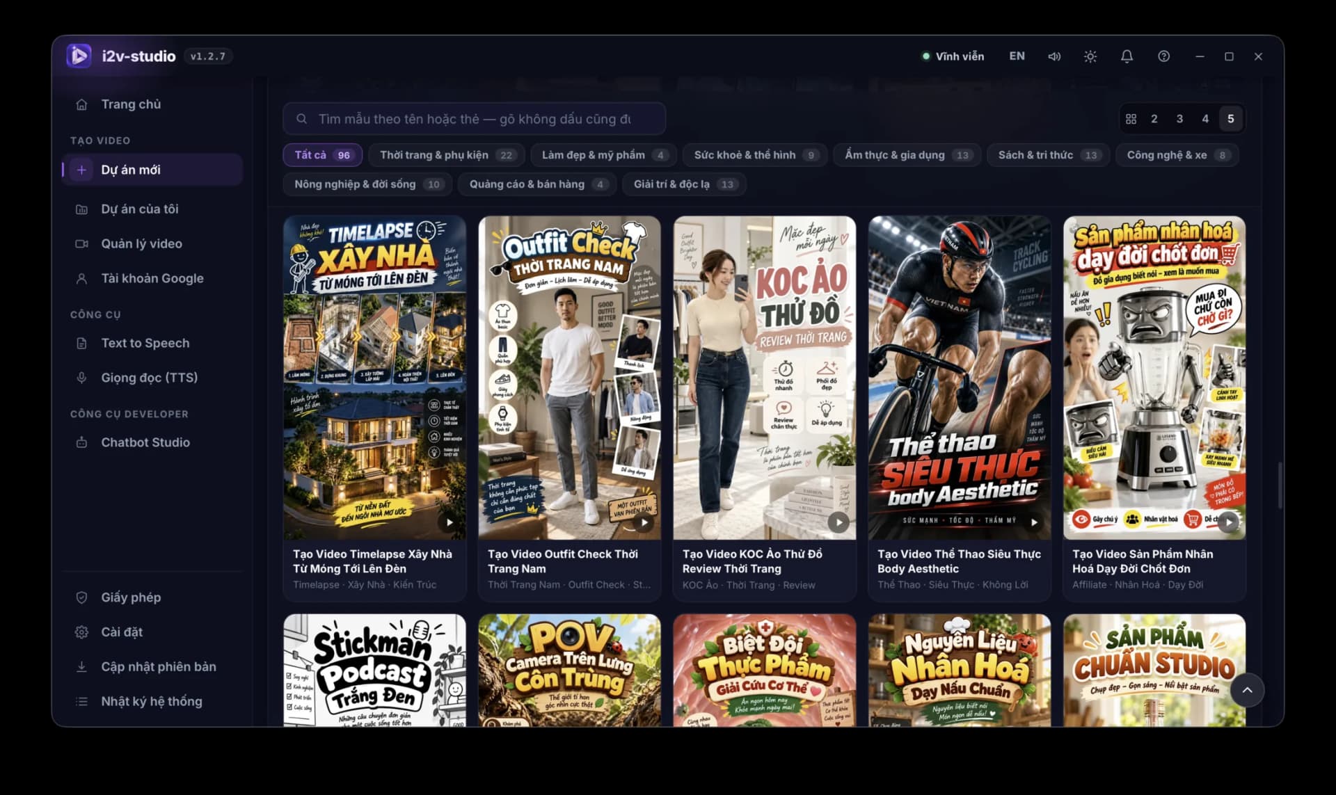The image size is (1336, 795).
Task: Open Thể thao Siêu Thực thumbnail
Action: click(960, 378)
